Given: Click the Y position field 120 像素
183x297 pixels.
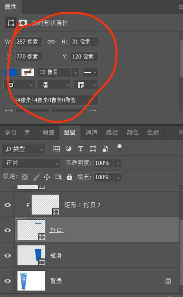Looking at the screenshot, I should click(x=84, y=56).
